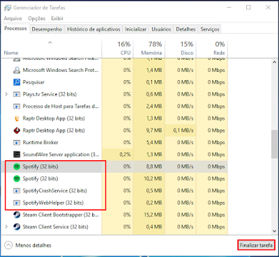The image size is (279, 257).
Task: Open the Arquivo menu
Action: tap(13, 18)
